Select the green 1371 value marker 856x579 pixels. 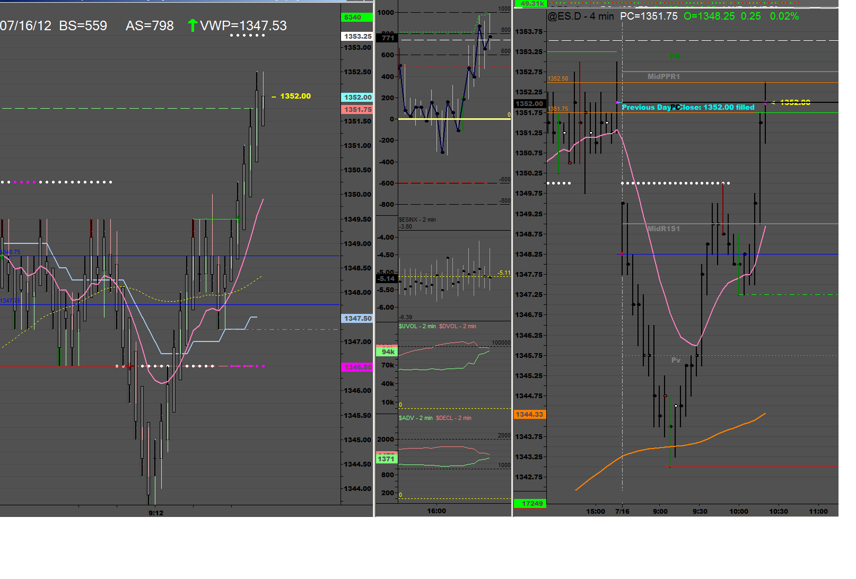tap(387, 459)
